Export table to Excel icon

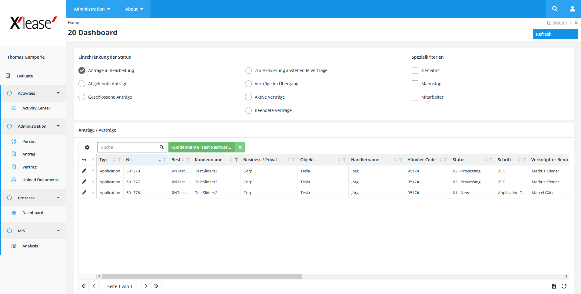[554, 286]
